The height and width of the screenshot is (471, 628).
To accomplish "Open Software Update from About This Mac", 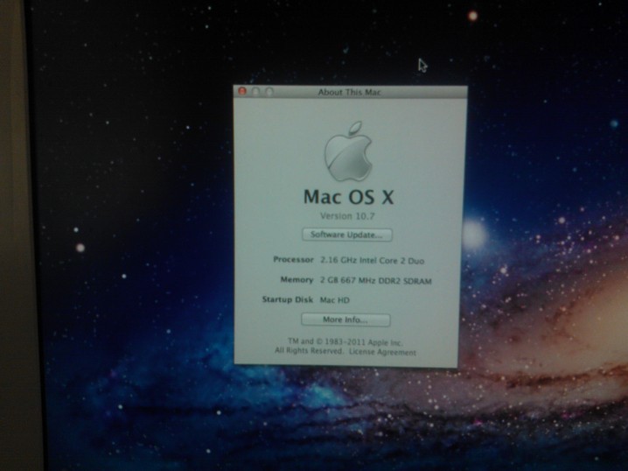I will coord(347,235).
